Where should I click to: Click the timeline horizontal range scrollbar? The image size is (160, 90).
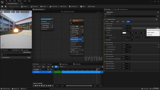click(x=79, y=86)
